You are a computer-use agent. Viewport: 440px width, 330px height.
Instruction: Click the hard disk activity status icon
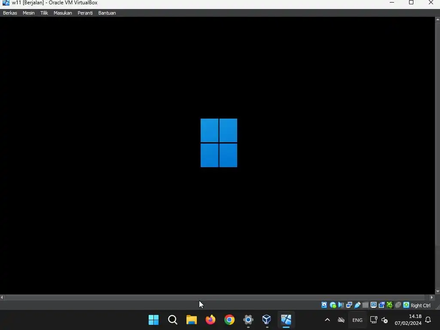click(324, 305)
